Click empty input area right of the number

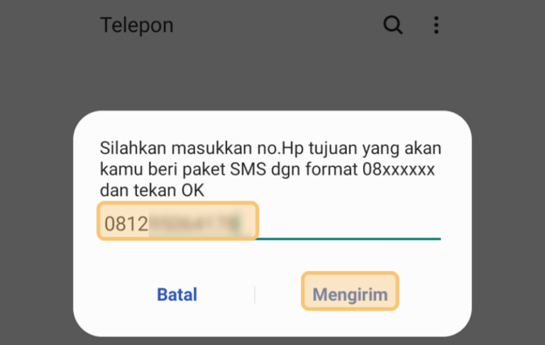click(x=349, y=223)
